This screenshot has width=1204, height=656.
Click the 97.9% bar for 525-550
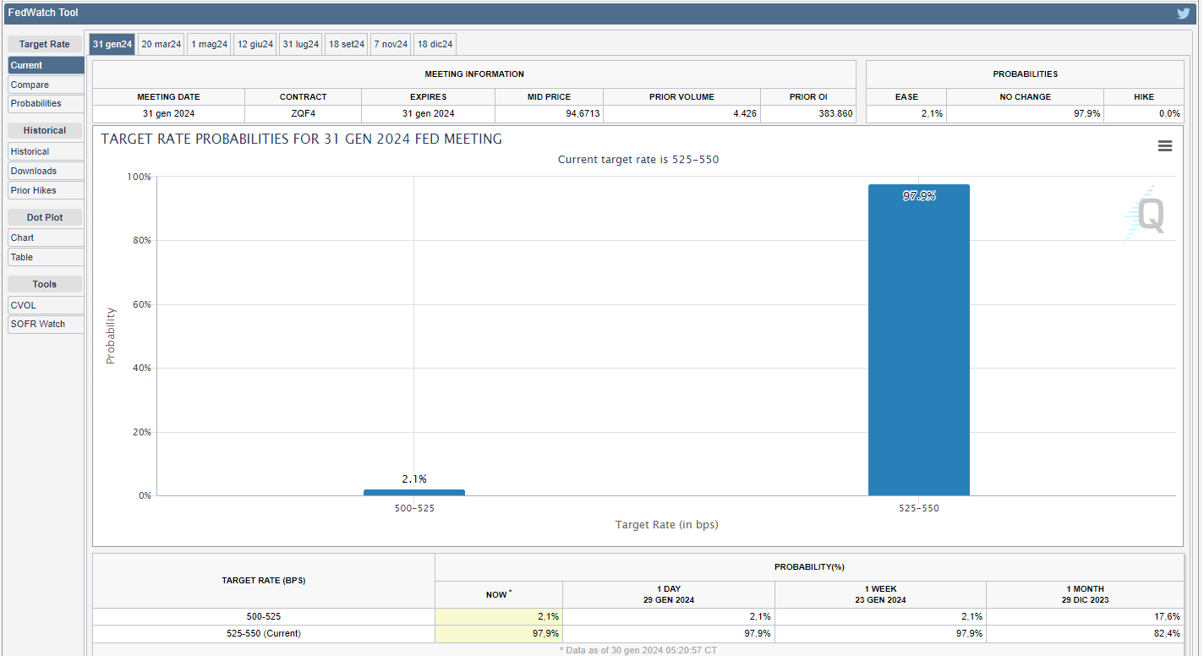click(918, 340)
